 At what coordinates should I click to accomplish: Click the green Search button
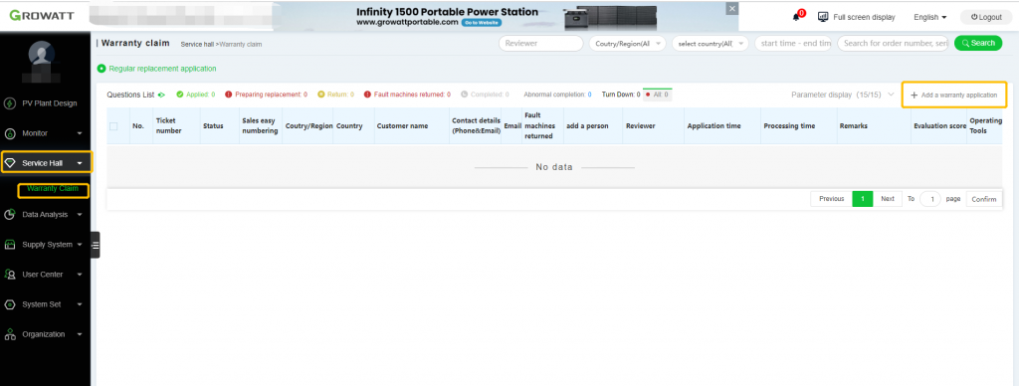click(978, 43)
